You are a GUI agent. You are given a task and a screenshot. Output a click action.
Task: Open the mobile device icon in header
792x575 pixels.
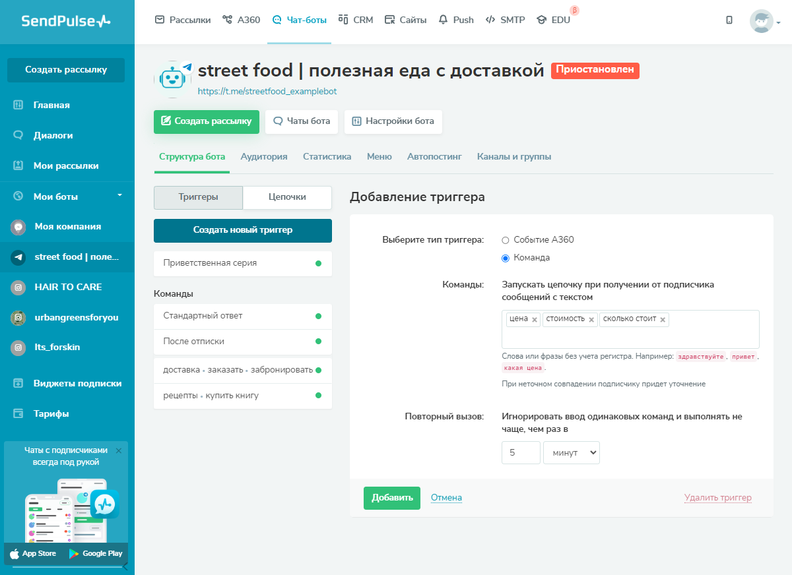pyautogui.click(x=729, y=20)
